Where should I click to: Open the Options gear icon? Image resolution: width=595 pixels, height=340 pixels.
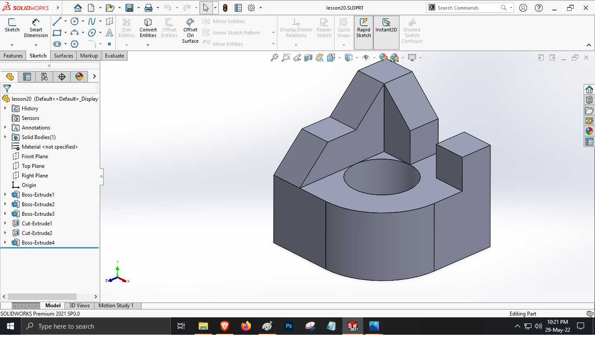coord(251,8)
